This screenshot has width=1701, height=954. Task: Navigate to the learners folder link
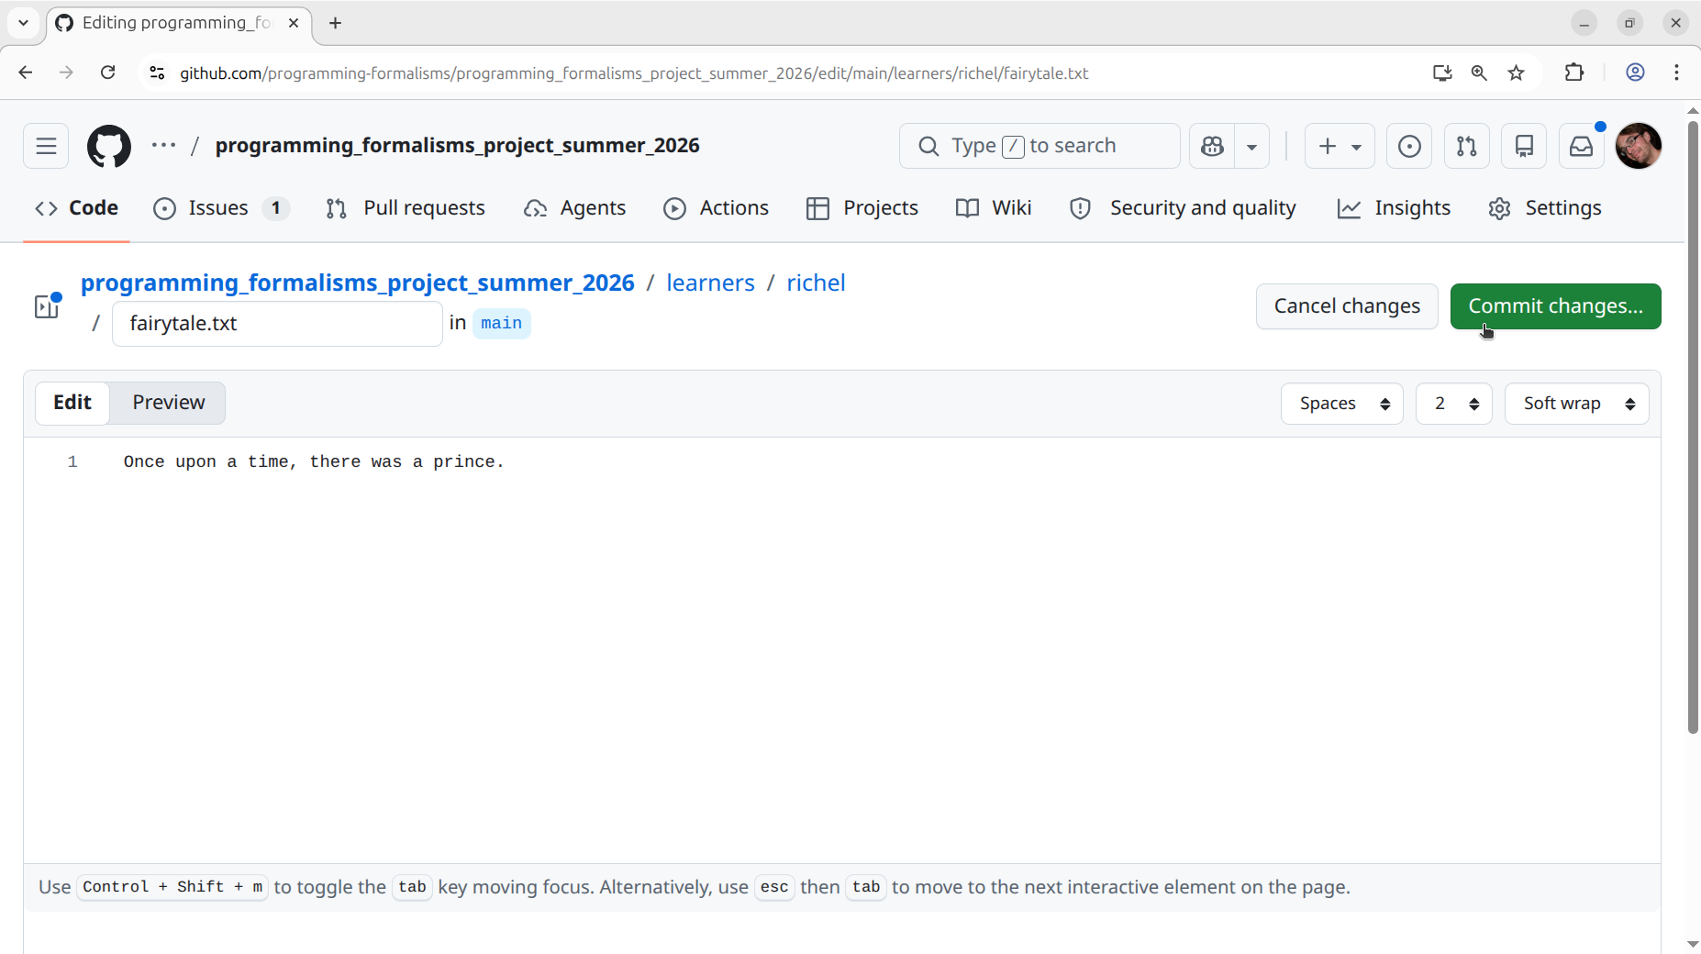click(710, 283)
